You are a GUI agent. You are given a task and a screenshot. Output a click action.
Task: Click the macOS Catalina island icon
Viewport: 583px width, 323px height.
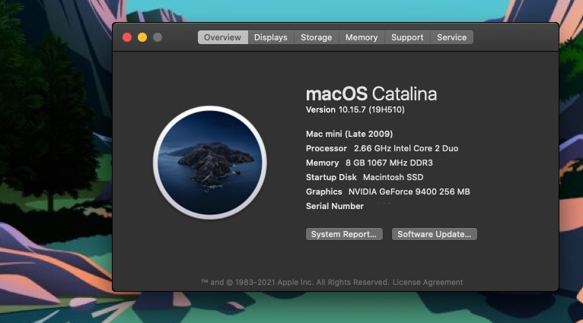[x=210, y=163]
